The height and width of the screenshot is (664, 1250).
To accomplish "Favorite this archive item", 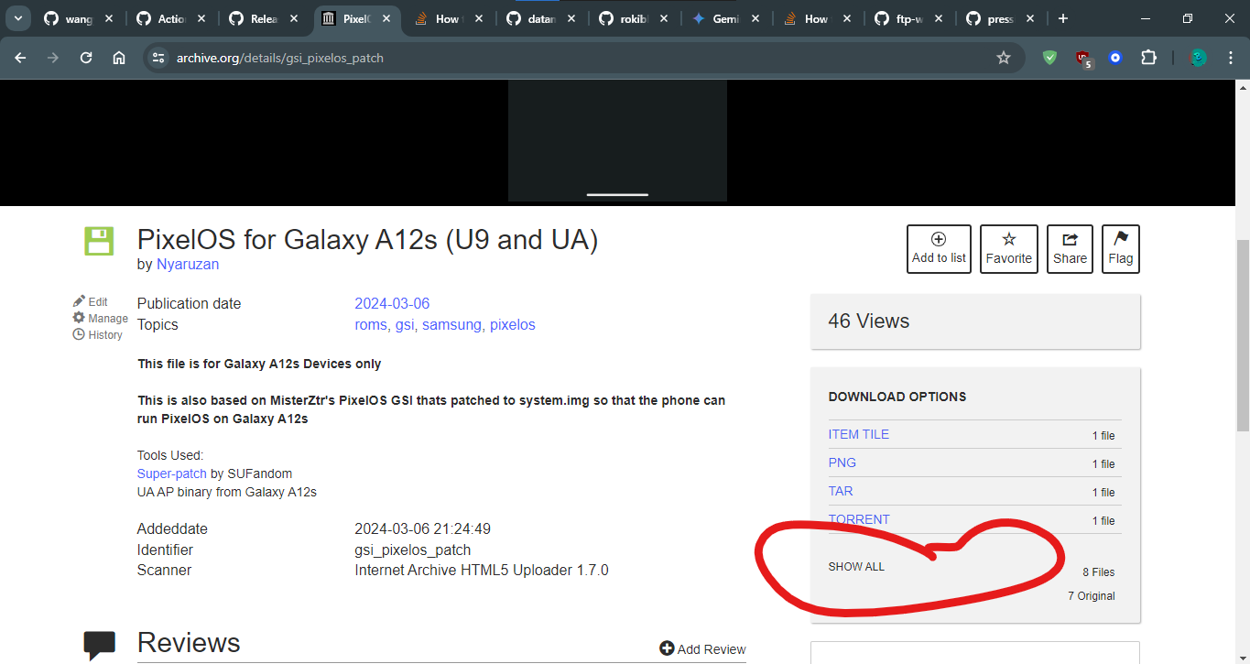I will click(1009, 249).
